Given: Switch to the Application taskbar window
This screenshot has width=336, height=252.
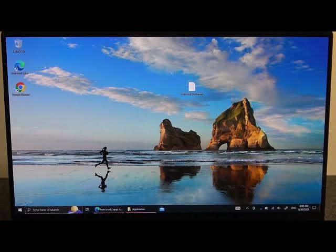Looking at the screenshot, I should coord(140,209).
